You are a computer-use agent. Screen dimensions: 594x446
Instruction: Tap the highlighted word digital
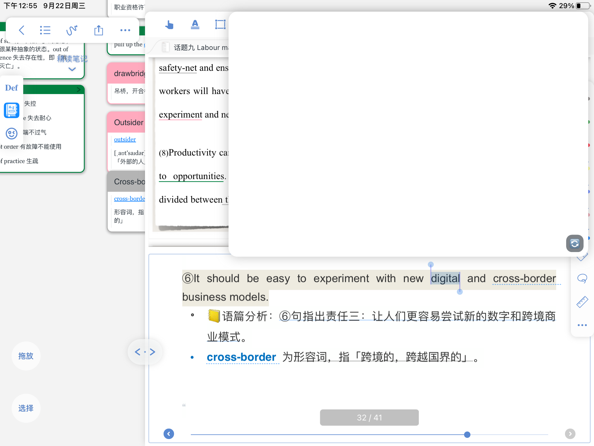pos(445,278)
